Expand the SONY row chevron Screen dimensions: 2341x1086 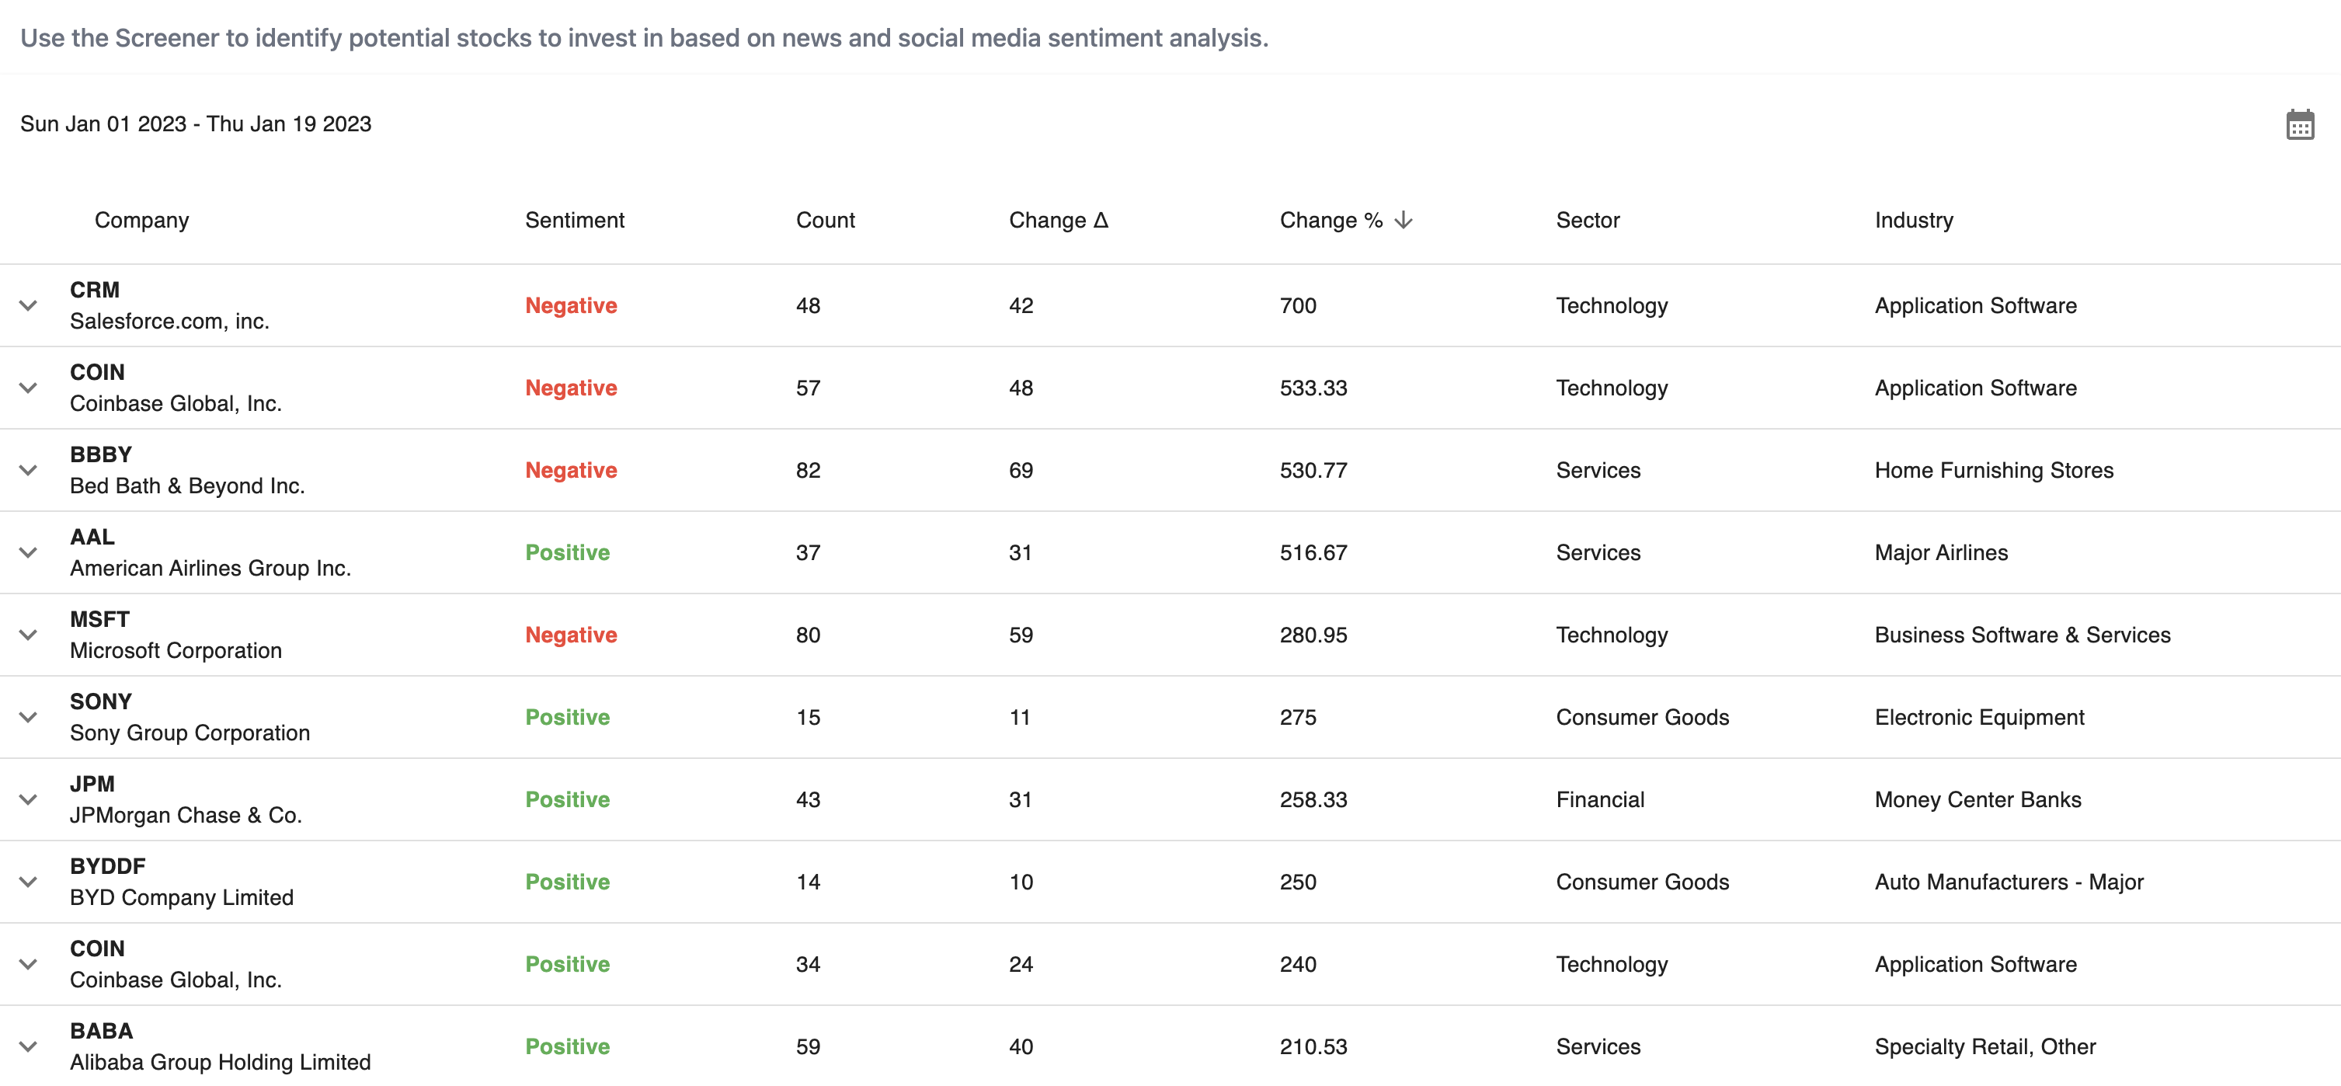pyautogui.click(x=28, y=717)
